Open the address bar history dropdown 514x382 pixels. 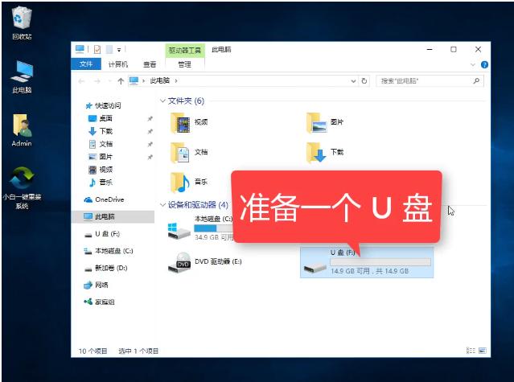[352, 81]
